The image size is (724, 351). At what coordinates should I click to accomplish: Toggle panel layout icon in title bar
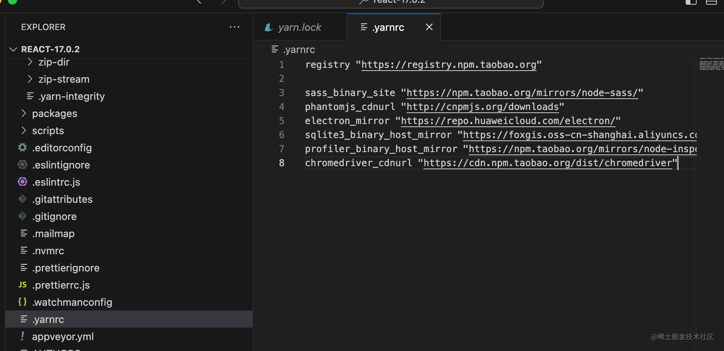coord(711,2)
